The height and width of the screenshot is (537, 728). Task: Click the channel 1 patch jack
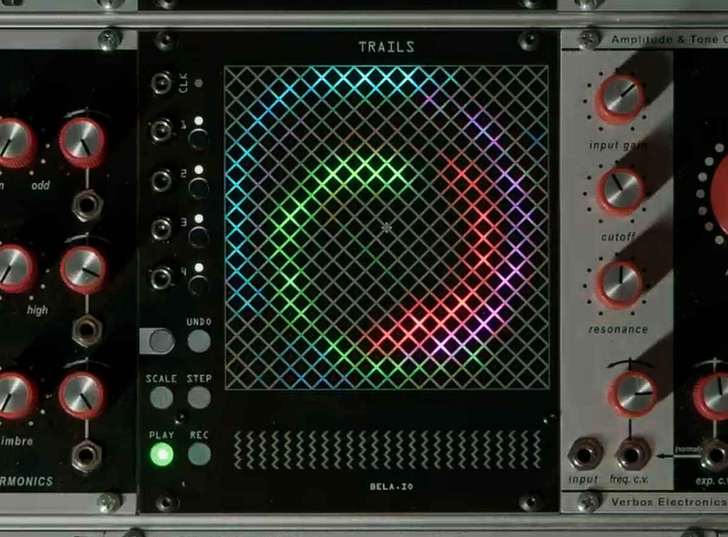click(x=162, y=130)
